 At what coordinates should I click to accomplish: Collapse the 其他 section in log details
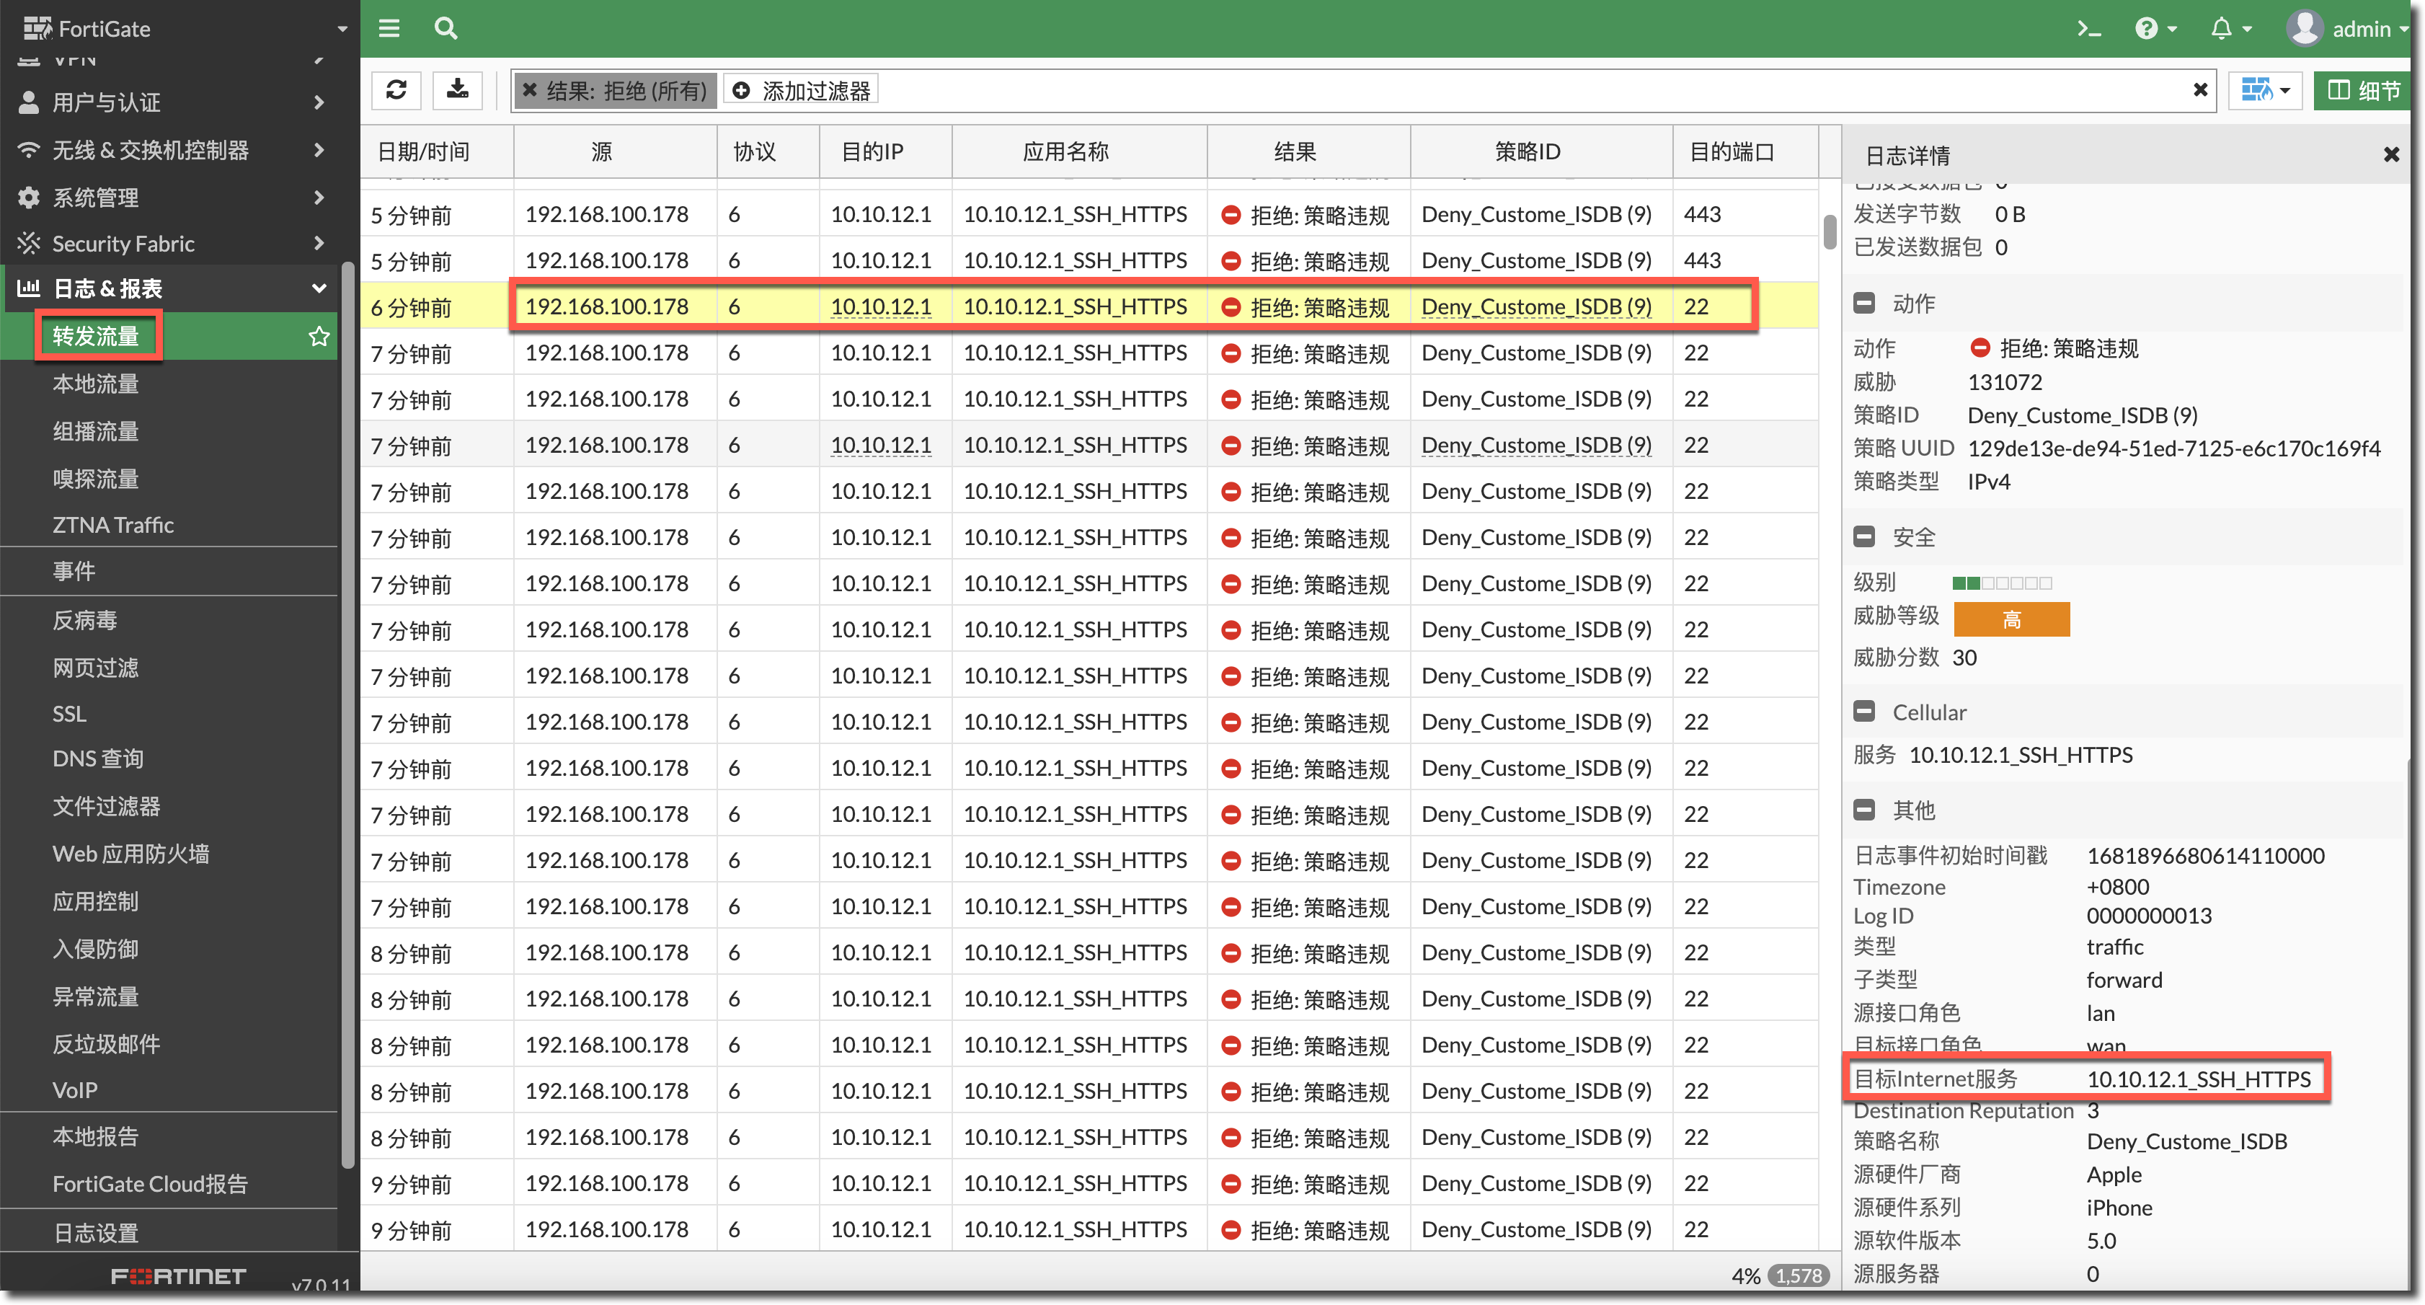point(1864,810)
